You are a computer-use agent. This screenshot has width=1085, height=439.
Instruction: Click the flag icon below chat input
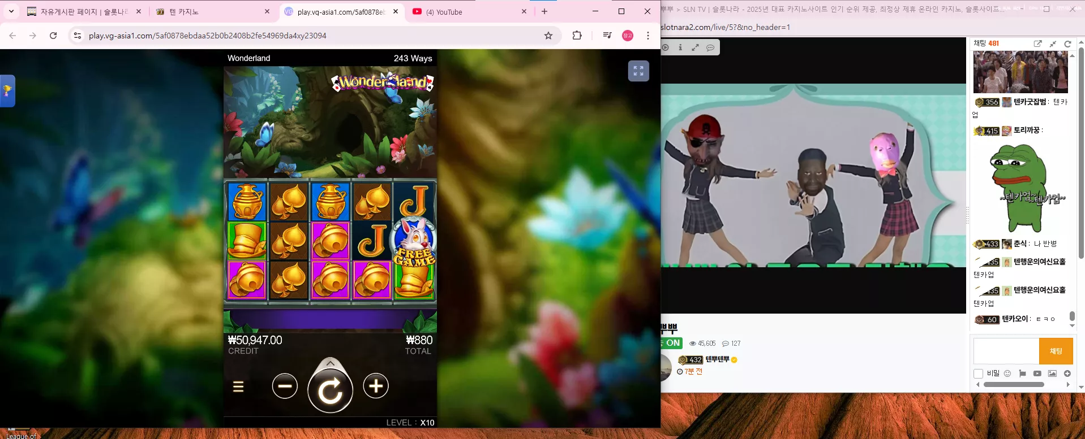1022,373
